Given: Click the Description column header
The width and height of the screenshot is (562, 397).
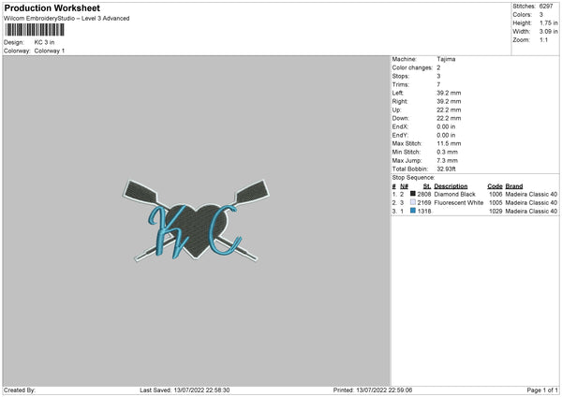Looking at the screenshot, I should (x=451, y=186).
